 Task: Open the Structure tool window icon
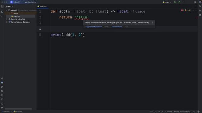coord(2,12)
